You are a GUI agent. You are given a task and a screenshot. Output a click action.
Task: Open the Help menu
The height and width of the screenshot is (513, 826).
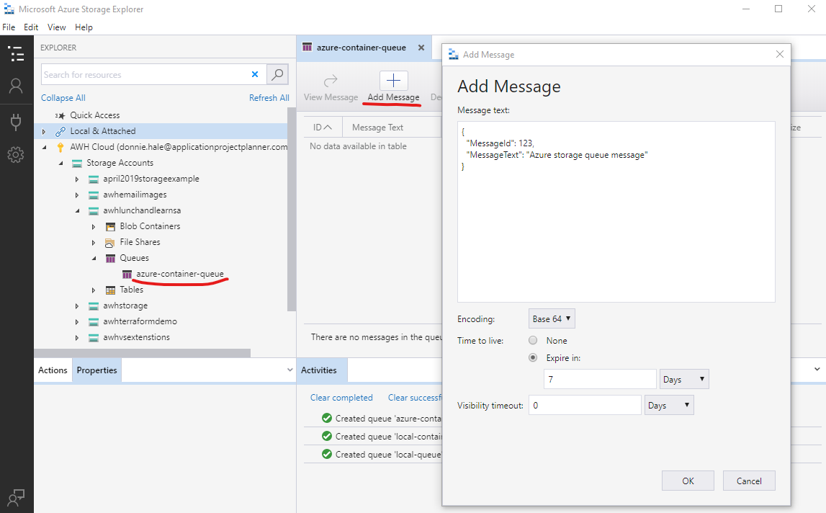[x=84, y=27]
